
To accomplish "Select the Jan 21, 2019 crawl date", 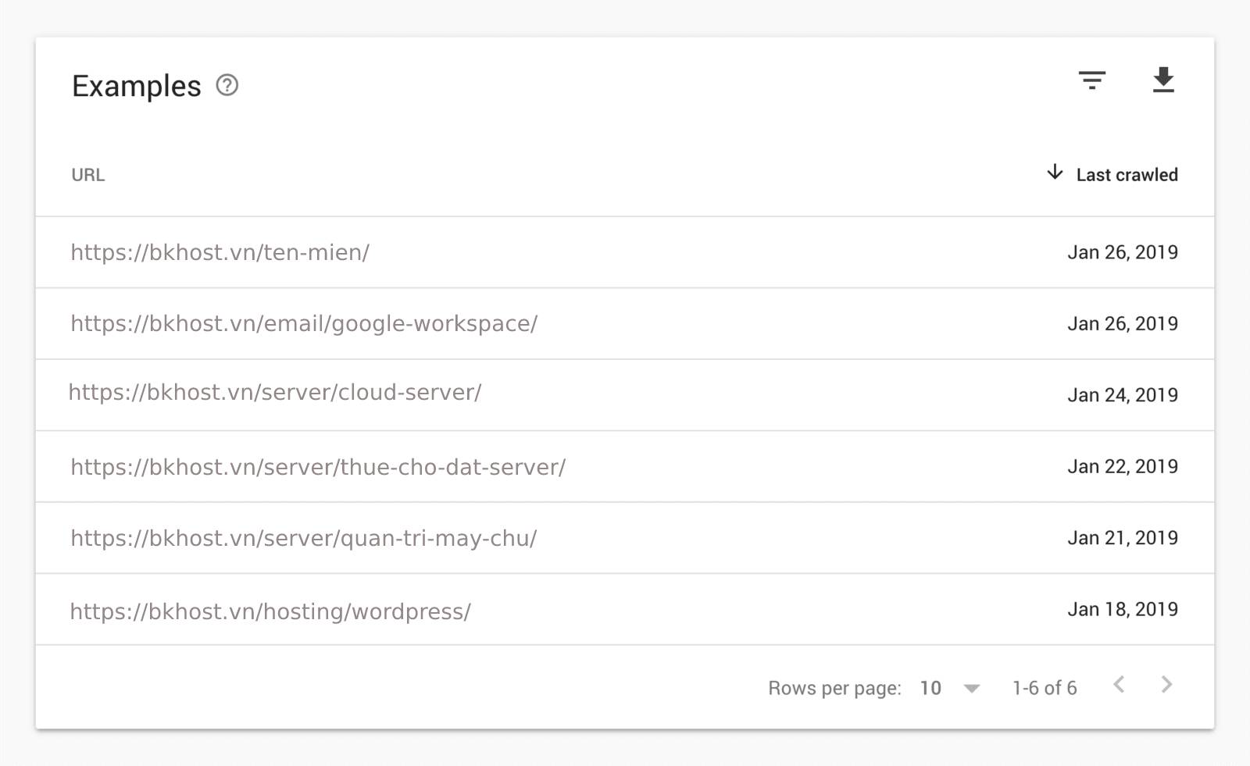I will coord(1123,538).
